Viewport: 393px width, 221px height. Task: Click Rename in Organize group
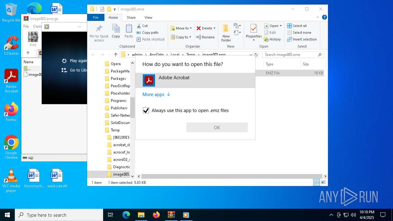(205, 37)
